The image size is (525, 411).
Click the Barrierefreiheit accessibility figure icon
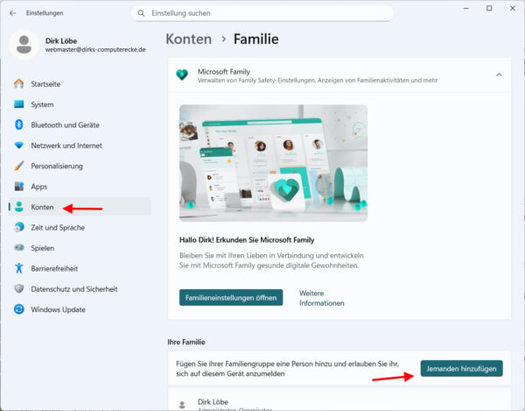click(x=19, y=268)
